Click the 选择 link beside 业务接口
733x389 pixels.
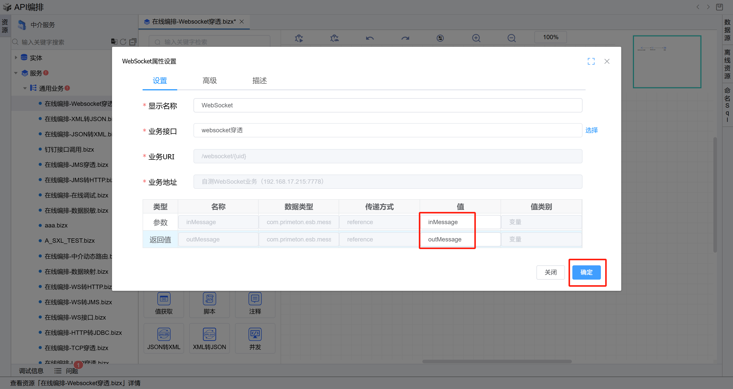click(591, 130)
